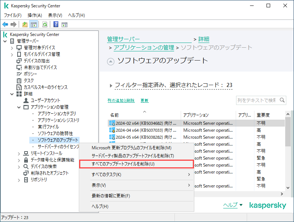The height and width of the screenshot is (222, 294).
Task: Click the 削除されたオブジェクト icon
Action: coord(26,173)
